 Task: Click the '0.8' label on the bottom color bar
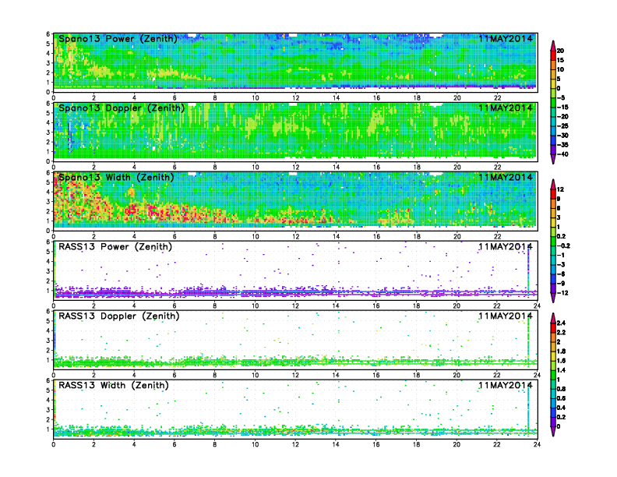click(562, 389)
